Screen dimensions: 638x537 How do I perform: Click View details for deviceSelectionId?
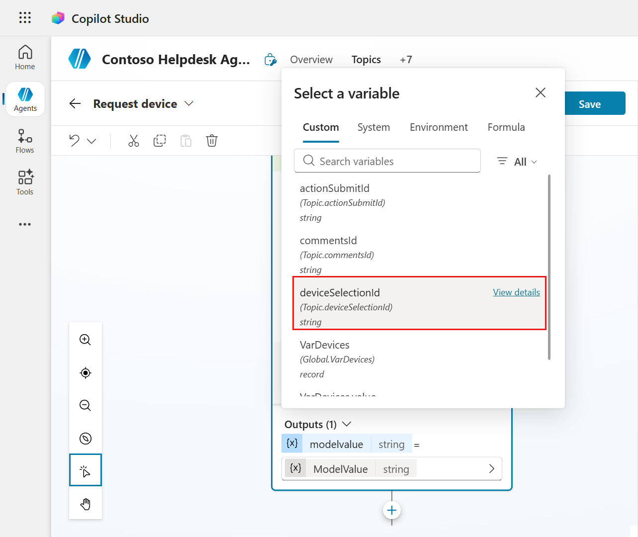coord(516,292)
